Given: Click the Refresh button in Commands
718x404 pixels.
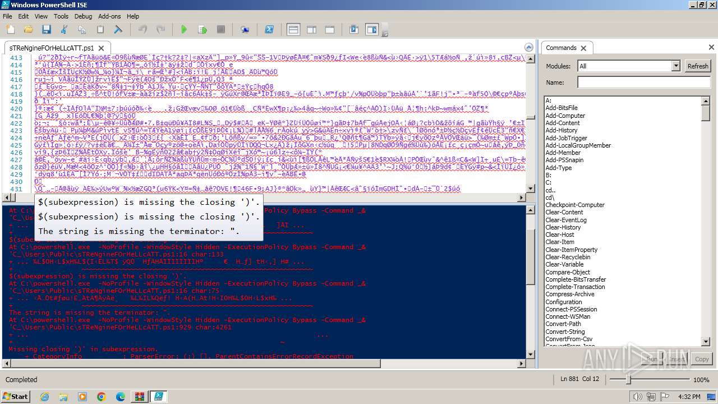Looking at the screenshot, I should (x=698, y=66).
